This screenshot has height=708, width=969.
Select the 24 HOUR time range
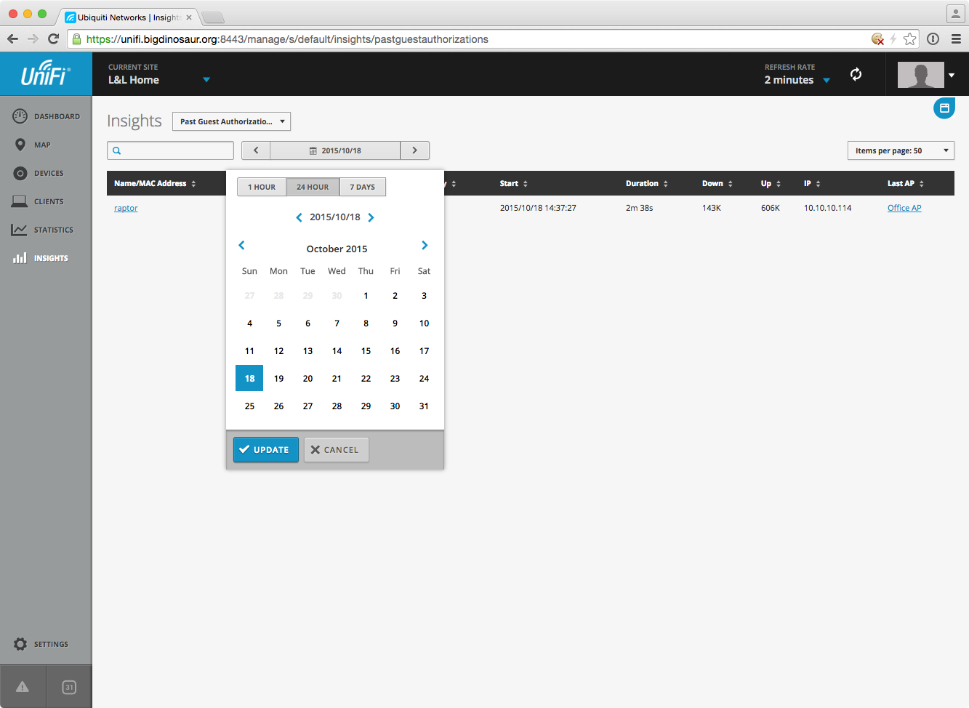click(313, 187)
